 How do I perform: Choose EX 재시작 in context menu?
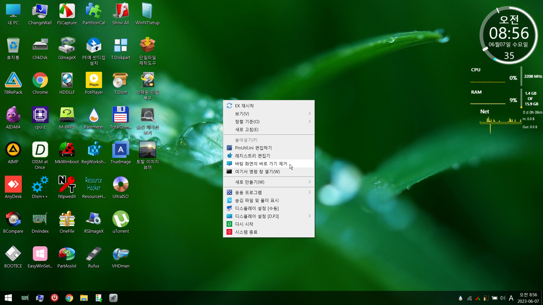269,106
